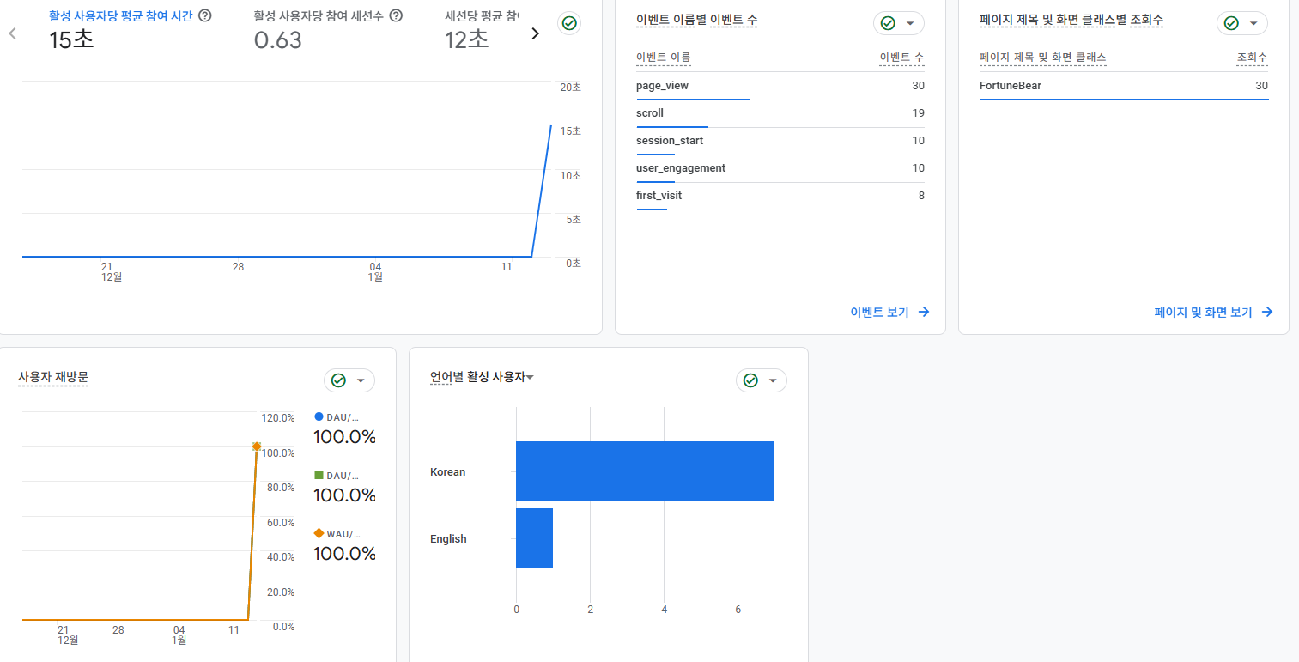Click the arrow icon next to 이벤트 보기
This screenshot has width=1299, height=662.
click(x=924, y=312)
